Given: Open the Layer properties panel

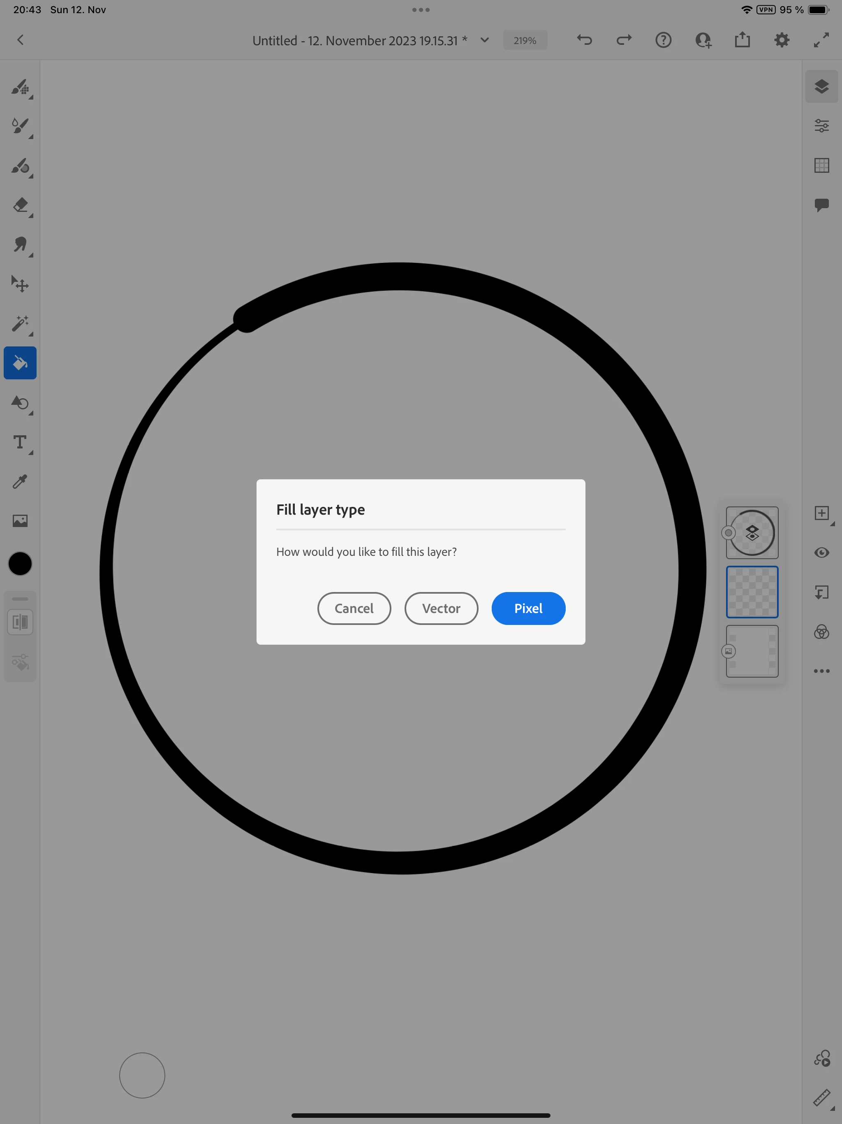Looking at the screenshot, I should pos(821,125).
